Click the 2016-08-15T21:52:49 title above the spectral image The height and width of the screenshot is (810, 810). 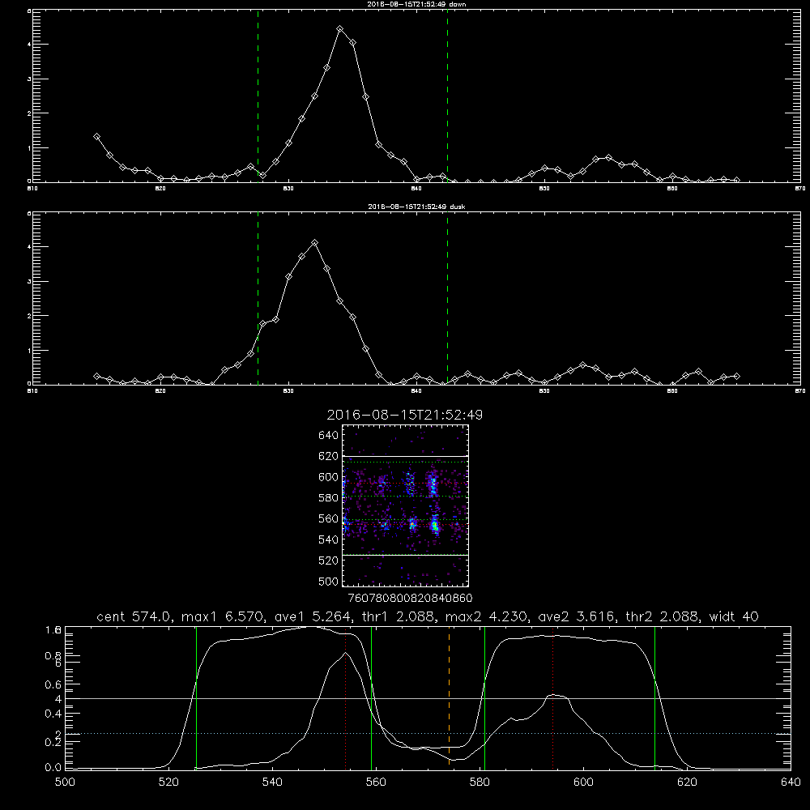[x=405, y=415]
